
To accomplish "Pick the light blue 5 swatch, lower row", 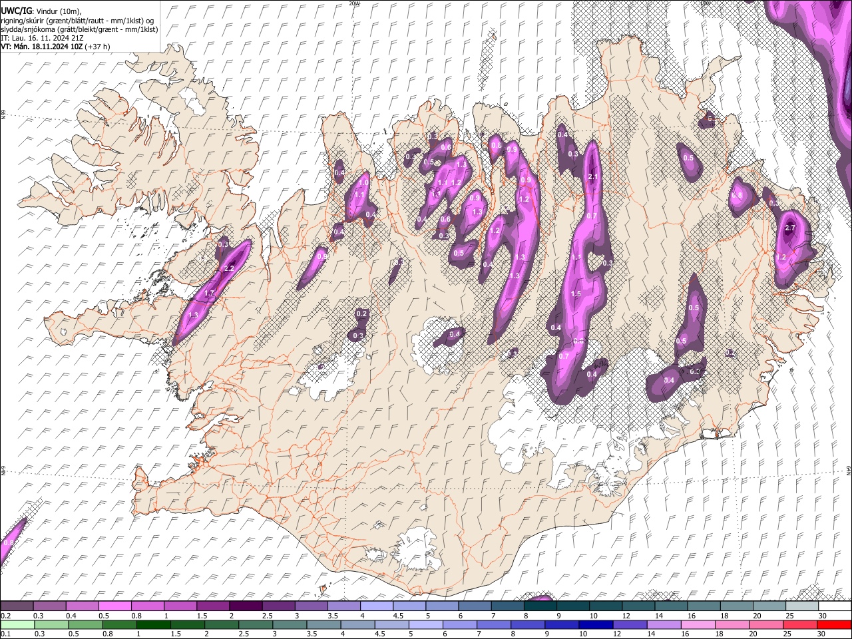I will [426, 624].
